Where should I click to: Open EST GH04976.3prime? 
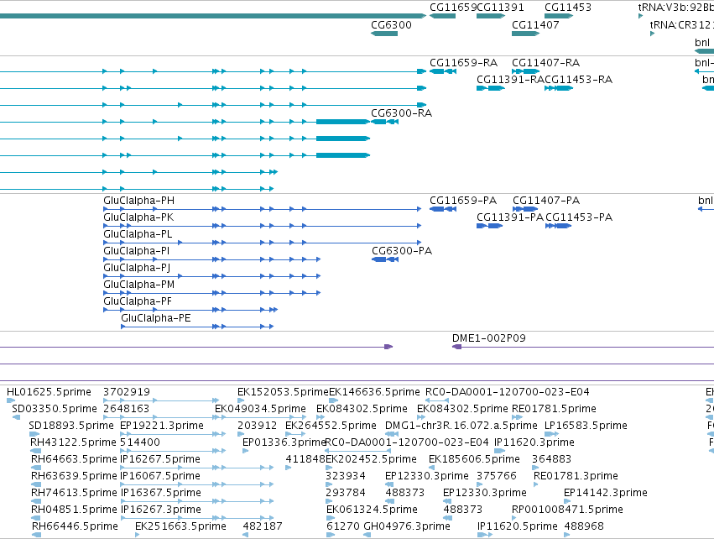407,526
